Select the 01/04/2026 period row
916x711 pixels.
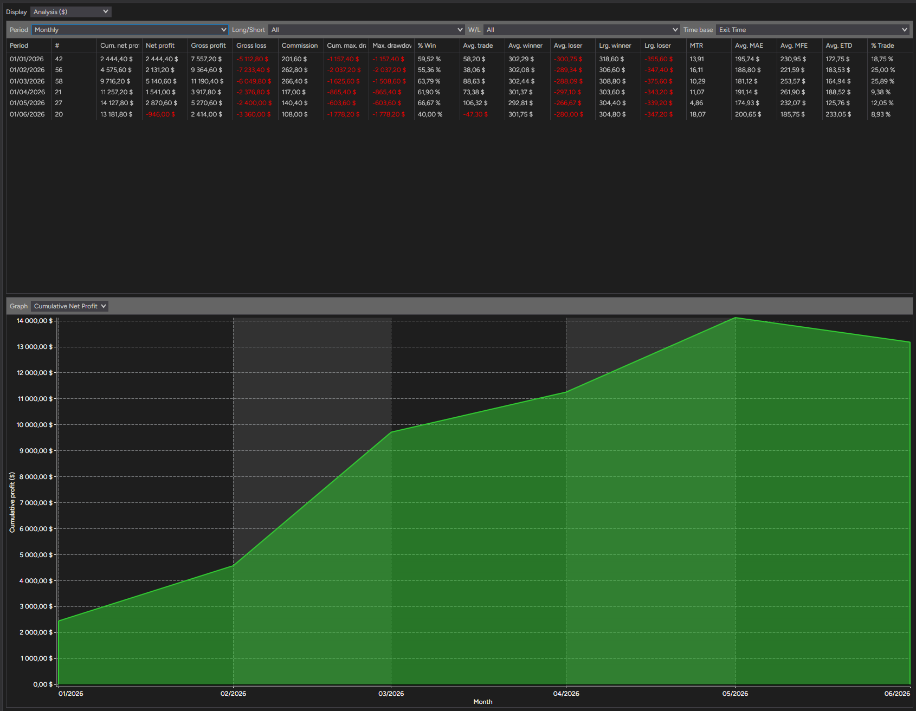[459, 92]
